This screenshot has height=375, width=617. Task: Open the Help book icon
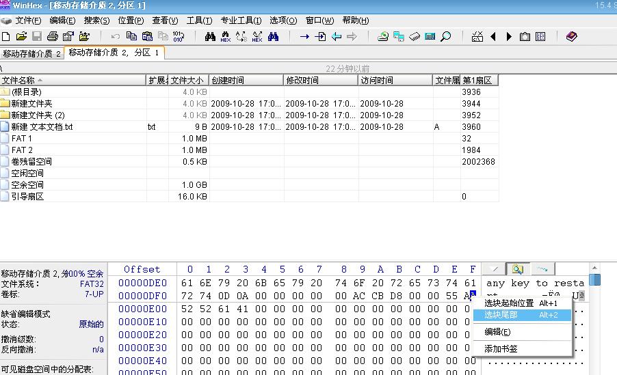(571, 37)
